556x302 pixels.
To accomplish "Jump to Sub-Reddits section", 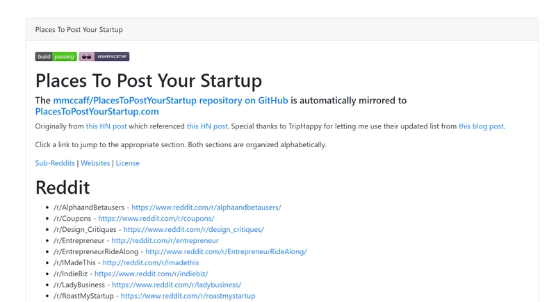I will click(x=55, y=163).
